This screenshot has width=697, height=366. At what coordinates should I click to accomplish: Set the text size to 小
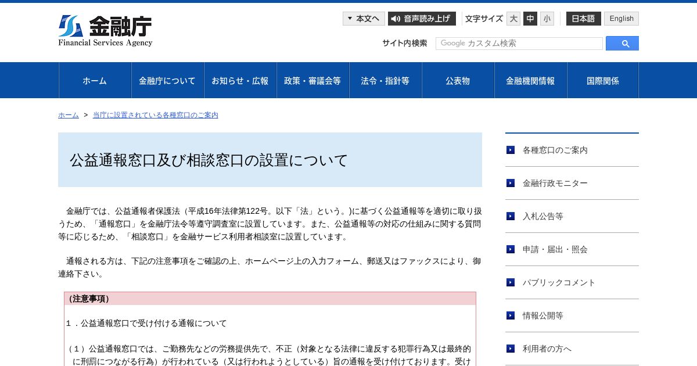[x=547, y=19]
